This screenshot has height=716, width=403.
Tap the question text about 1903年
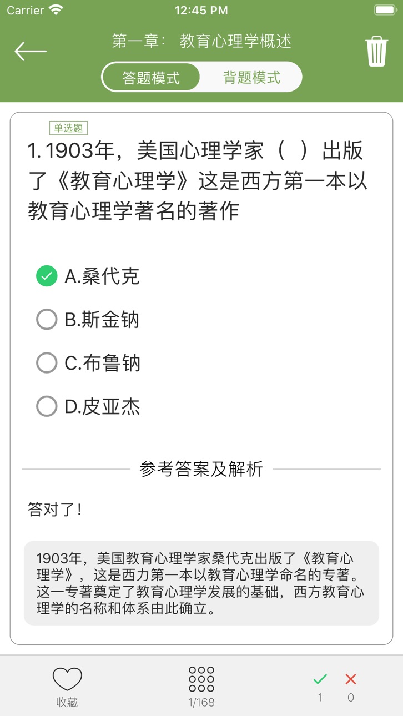tap(198, 180)
